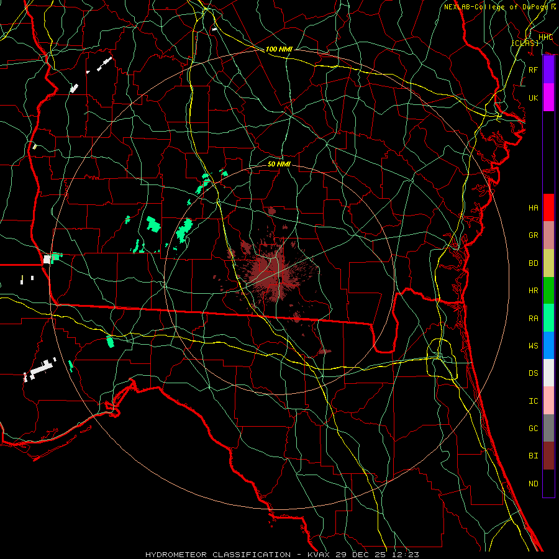
Task: Click the UK magenta legend swatch
Action: pos(548,98)
